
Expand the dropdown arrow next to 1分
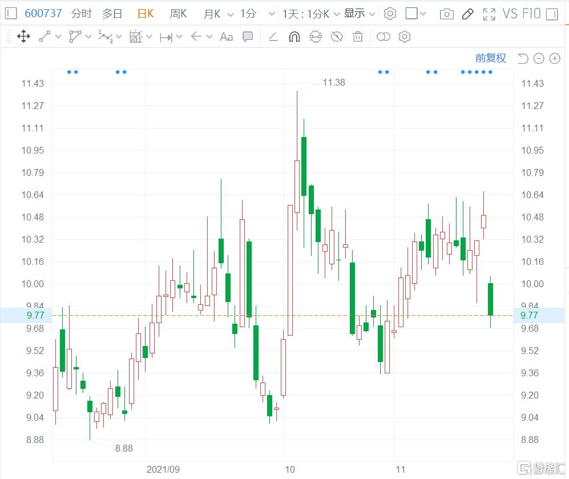click(272, 14)
